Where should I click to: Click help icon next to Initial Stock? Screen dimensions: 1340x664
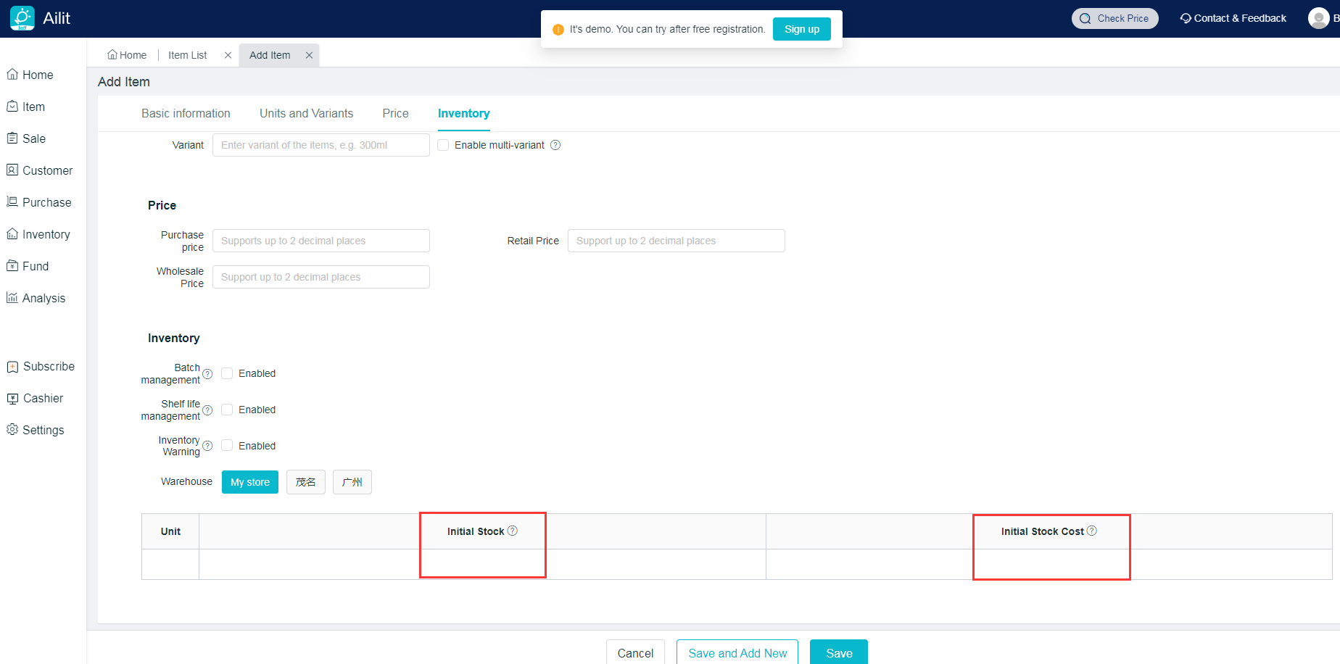click(x=513, y=531)
